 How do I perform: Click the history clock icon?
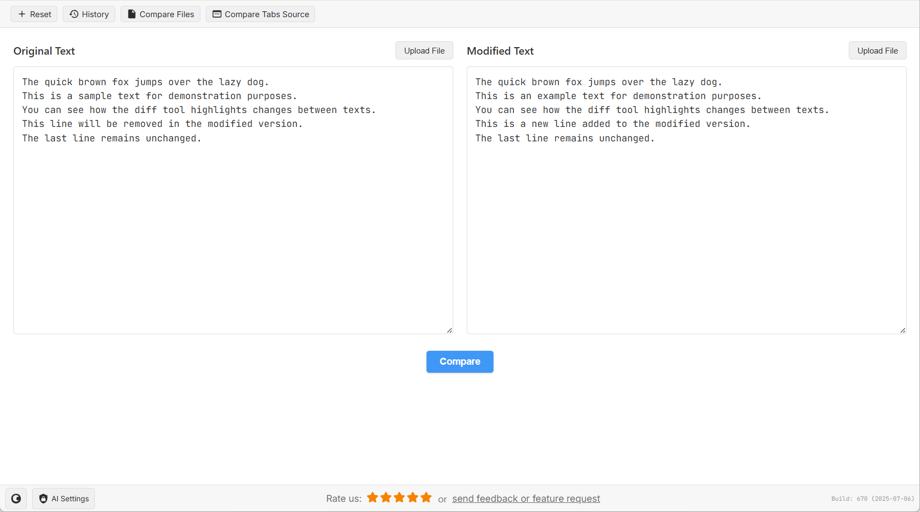(74, 14)
